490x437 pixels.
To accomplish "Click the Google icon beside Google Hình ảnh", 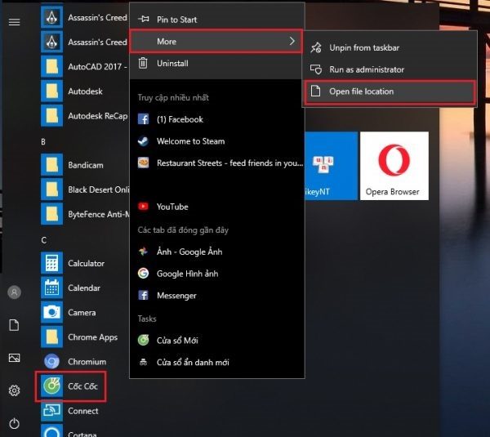I will point(144,273).
